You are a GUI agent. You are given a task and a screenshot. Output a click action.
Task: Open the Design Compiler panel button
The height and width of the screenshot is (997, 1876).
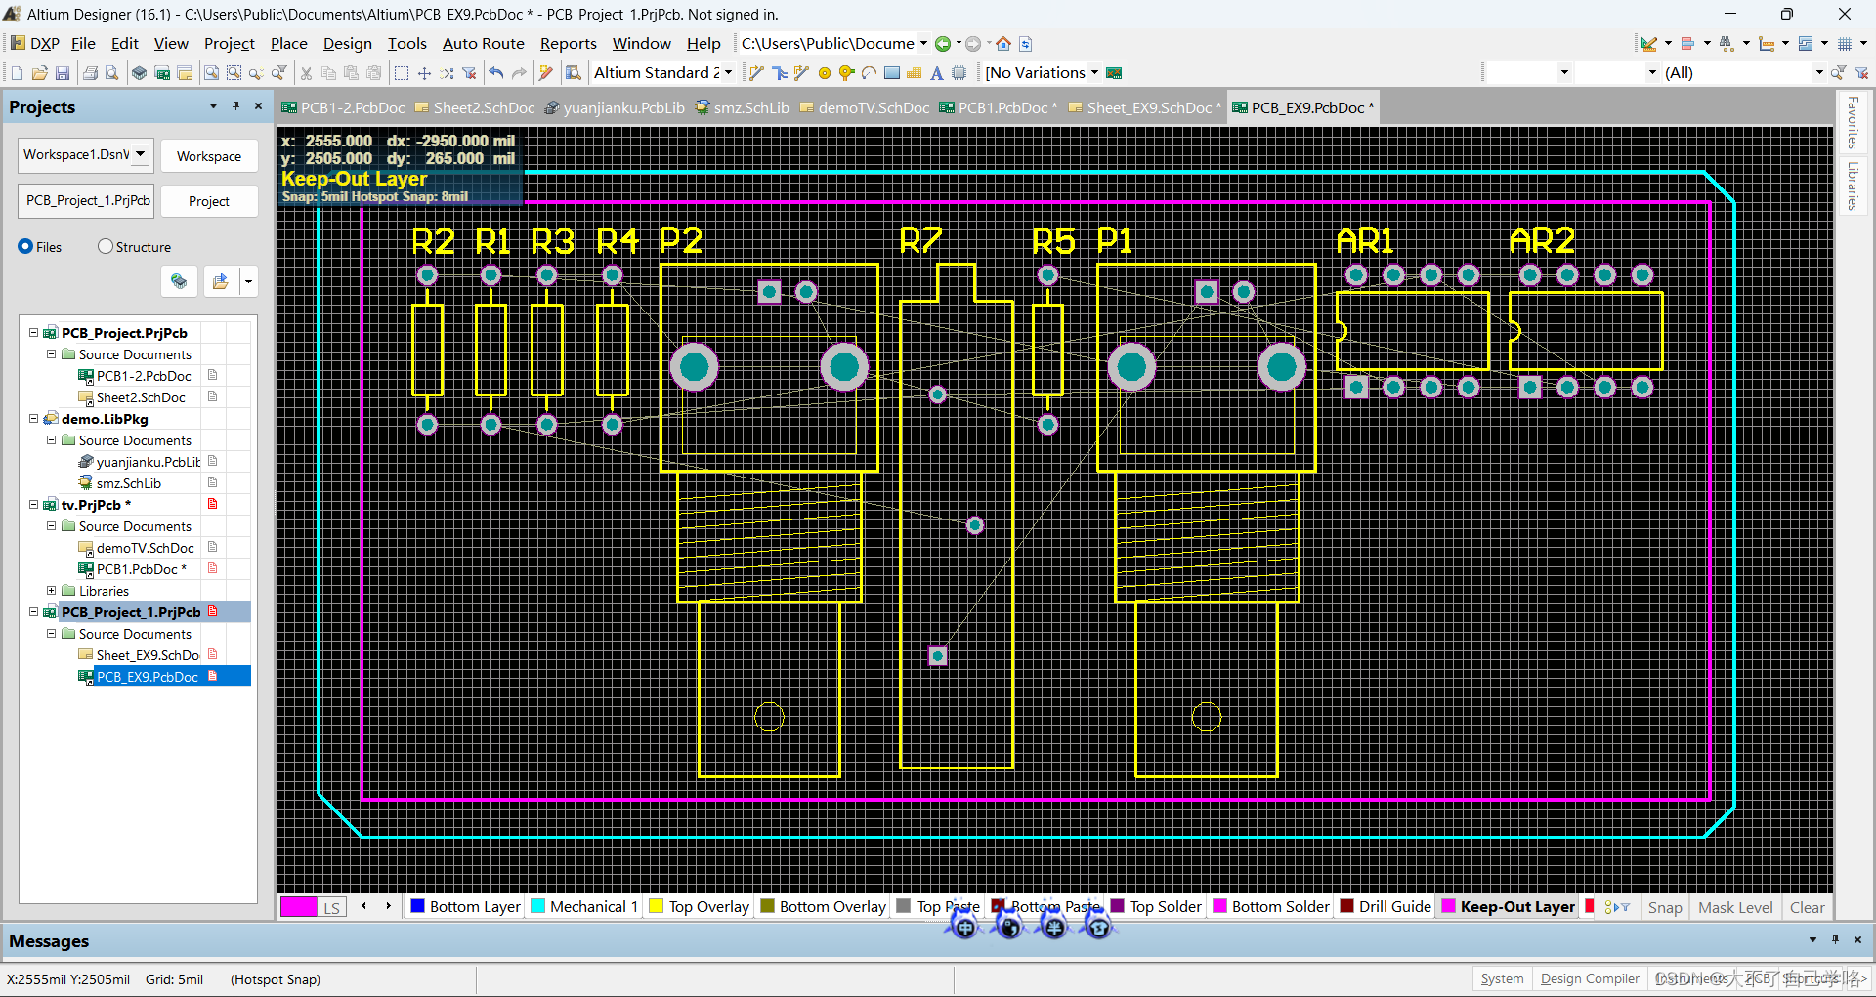point(1590,978)
